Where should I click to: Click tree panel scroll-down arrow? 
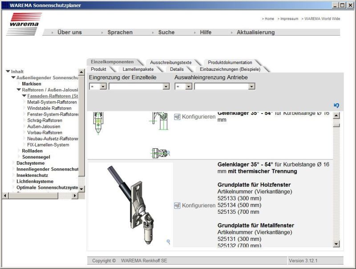coord(81,189)
